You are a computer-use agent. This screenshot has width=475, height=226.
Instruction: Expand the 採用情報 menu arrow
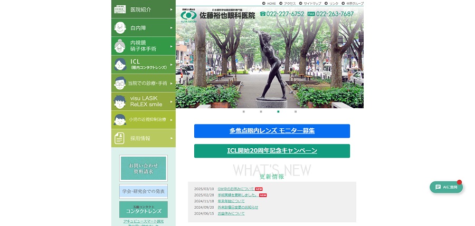tap(172, 138)
